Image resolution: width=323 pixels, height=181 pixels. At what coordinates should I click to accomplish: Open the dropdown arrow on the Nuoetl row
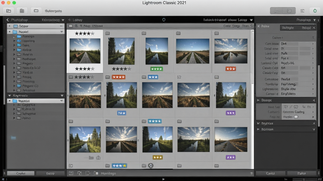pos(62,32)
